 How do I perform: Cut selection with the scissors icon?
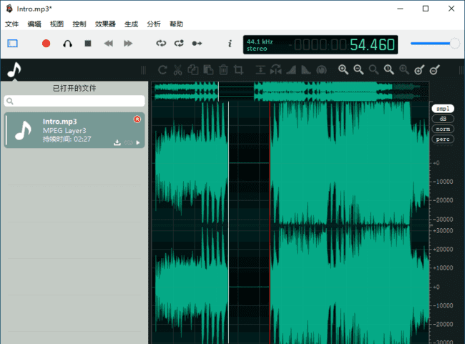[177, 70]
